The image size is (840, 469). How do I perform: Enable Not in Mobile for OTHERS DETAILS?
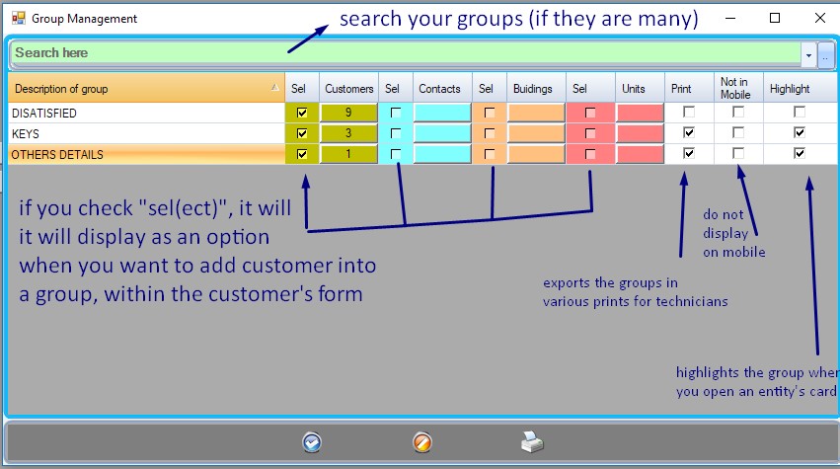(738, 154)
